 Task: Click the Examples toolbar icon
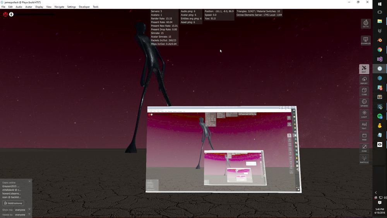point(365,40)
